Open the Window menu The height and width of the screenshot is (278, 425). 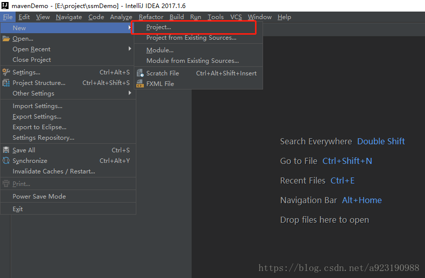pos(260,17)
